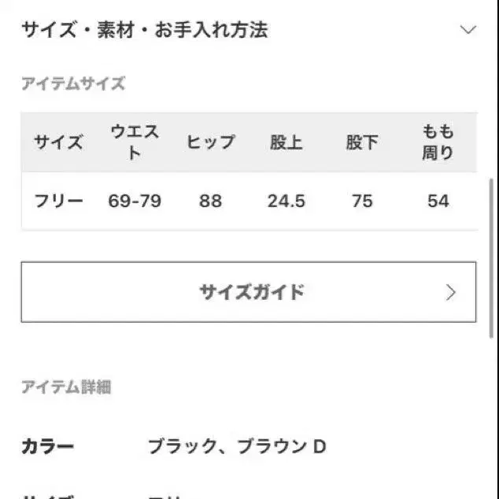This screenshot has width=499, height=499.
Task: Click the vertical scrollbar on the right
Action: (493, 260)
